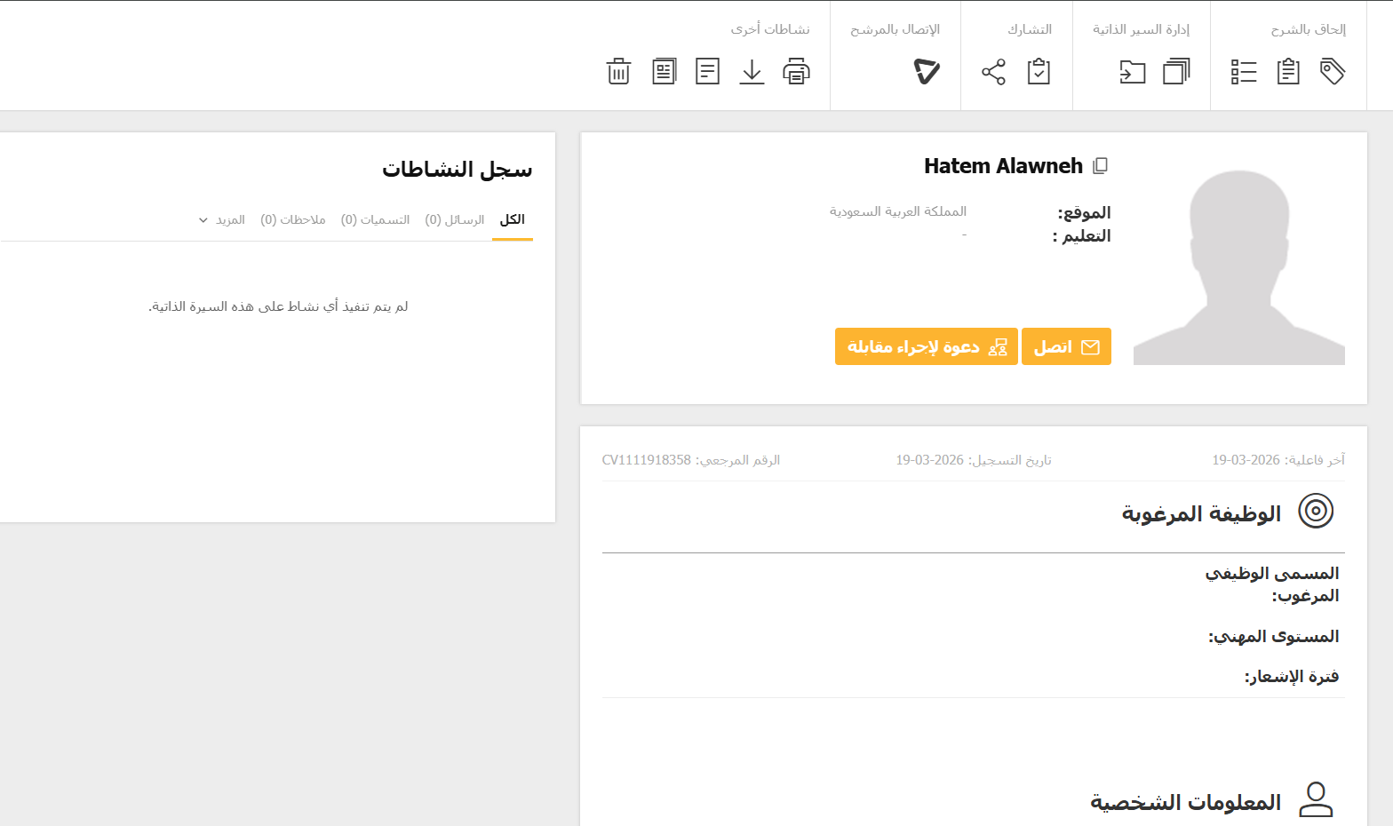Expand the المزيد dropdown in activity log
The image size is (1393, 826).
tap(221, 219)
